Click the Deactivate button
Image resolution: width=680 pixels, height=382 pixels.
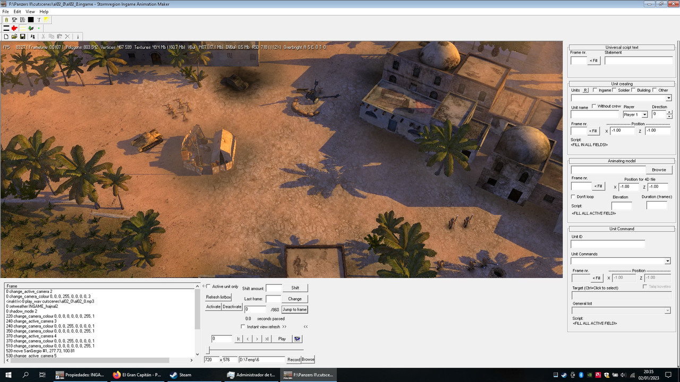click(x=232, y=307)
